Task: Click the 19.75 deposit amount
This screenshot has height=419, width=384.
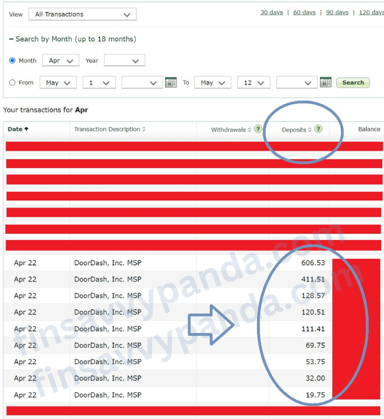Action: [x=316, y=395]
